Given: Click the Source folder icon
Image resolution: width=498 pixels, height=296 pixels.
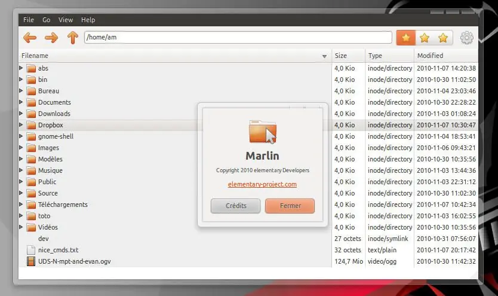Looking at the screenshot, I should click(31, 193).
